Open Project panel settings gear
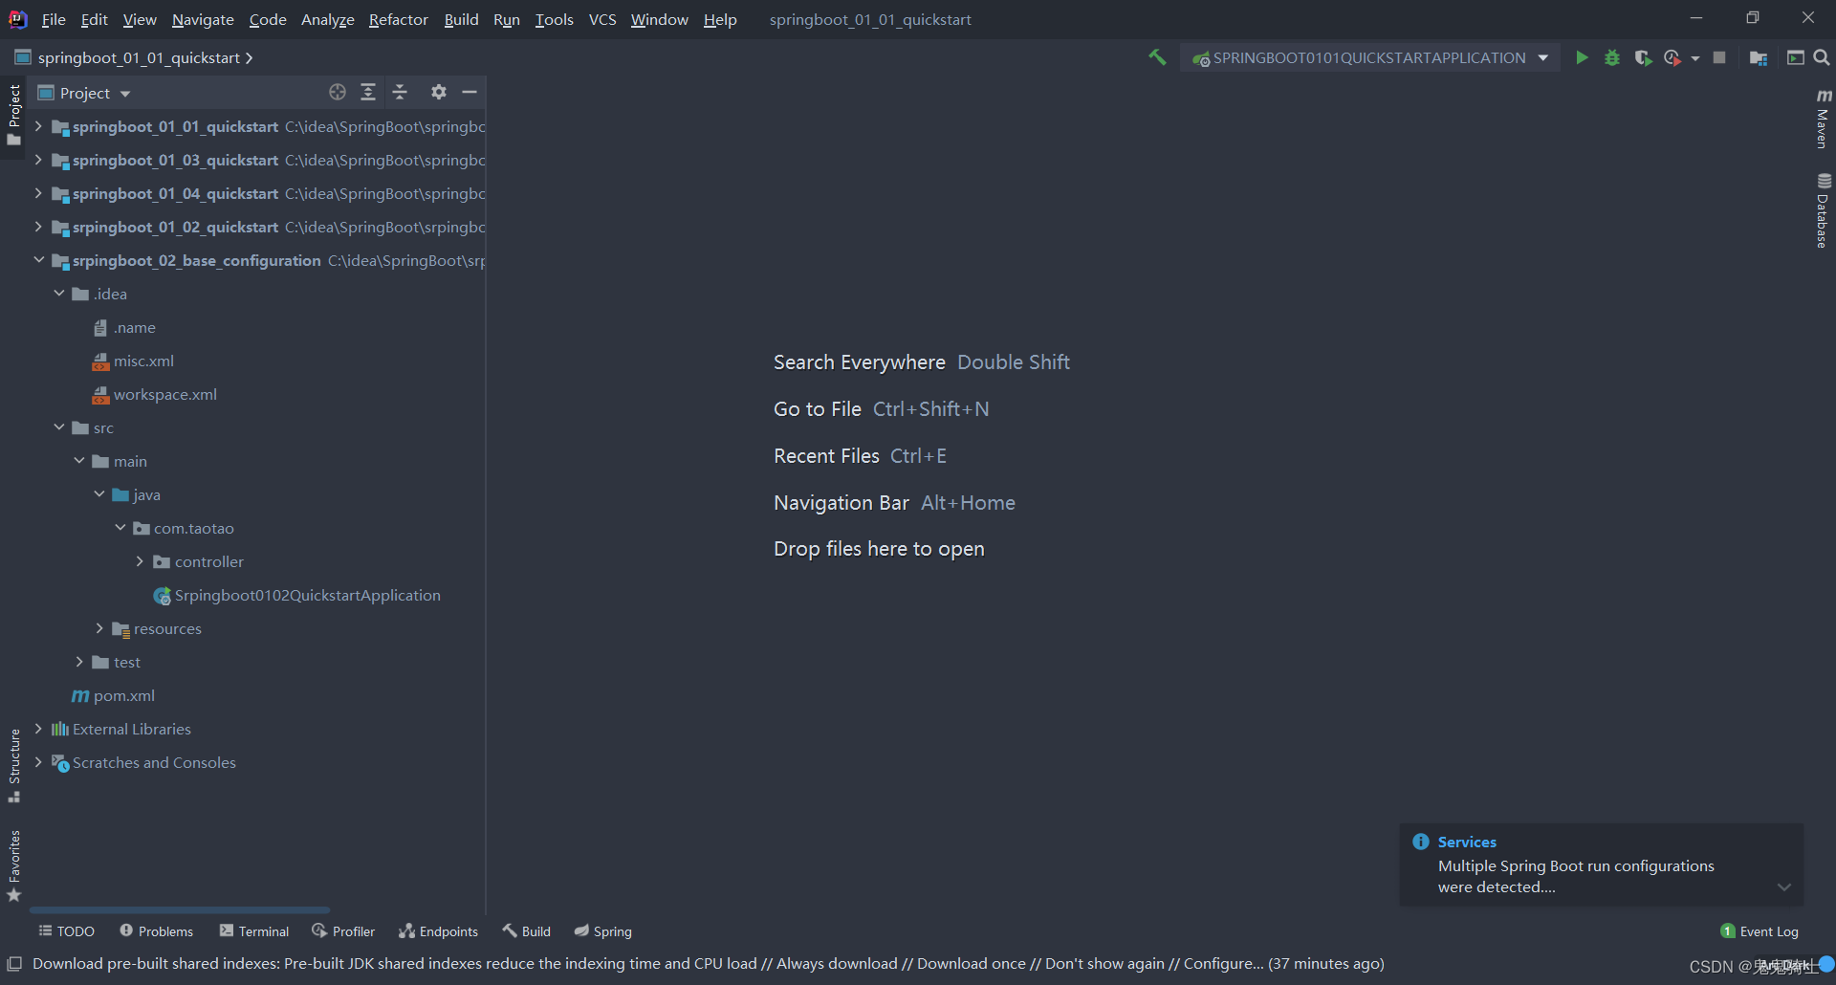 pyautogui.click(x=439, y=92)
